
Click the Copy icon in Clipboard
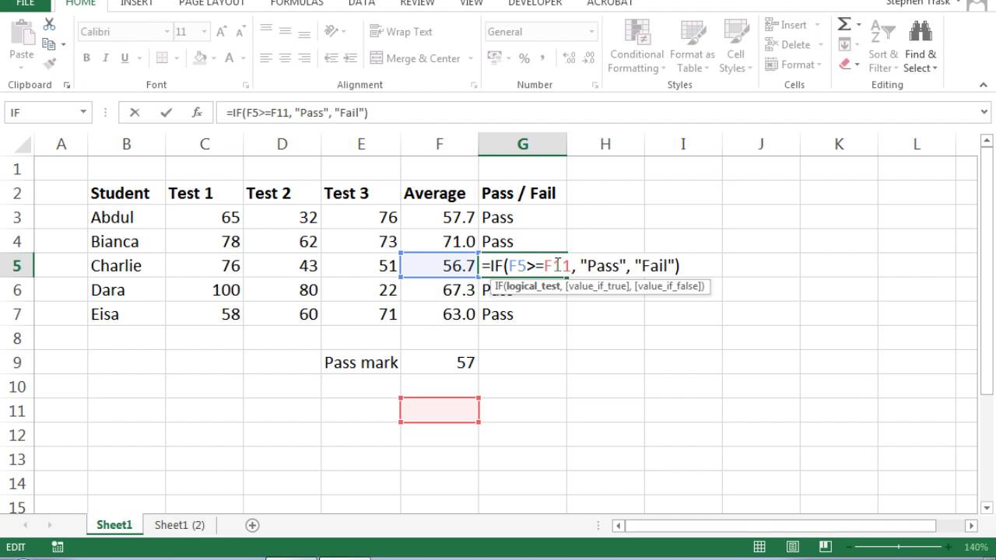click(x=48, y=44)
